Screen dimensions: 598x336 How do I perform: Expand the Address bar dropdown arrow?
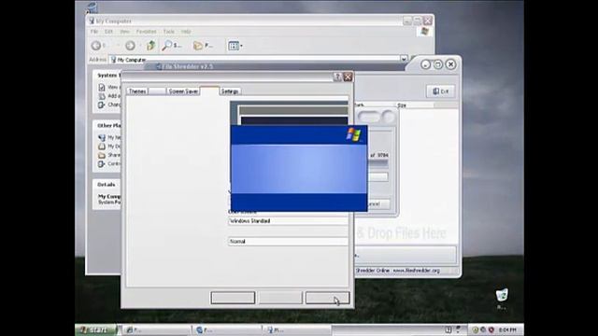404,59
